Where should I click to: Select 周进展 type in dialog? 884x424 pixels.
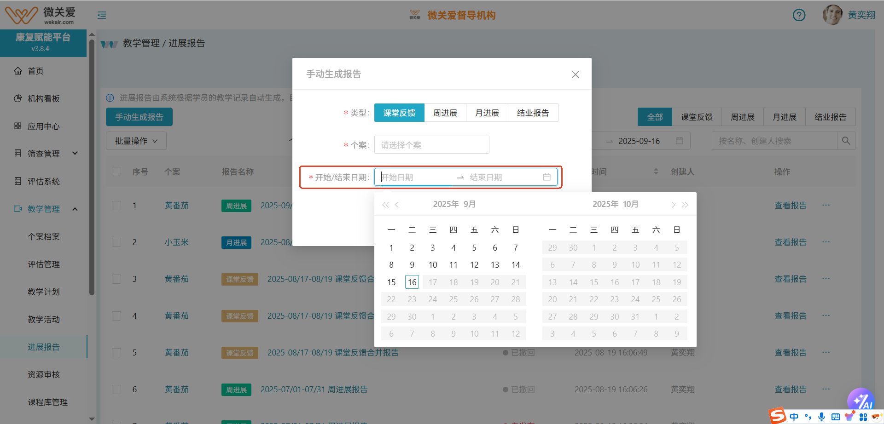point(445,113)
